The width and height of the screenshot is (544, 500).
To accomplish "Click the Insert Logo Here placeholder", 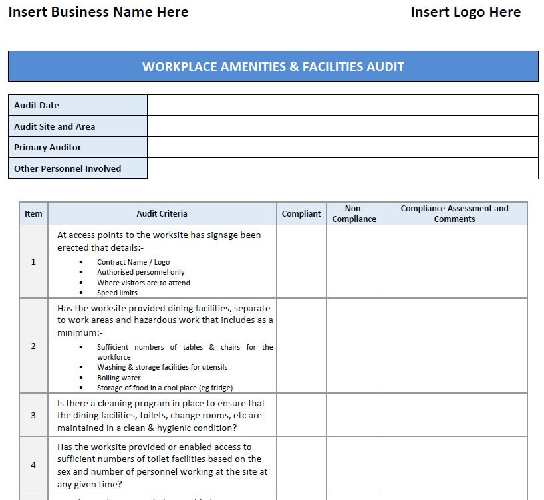I will point(466,12).
